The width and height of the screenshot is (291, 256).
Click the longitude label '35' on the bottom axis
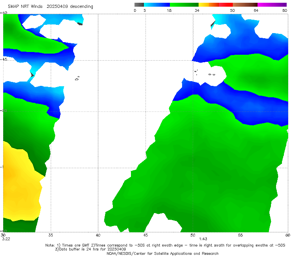tap(50, 236)
